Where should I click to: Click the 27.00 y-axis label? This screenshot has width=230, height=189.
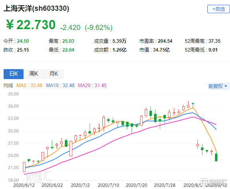(x=13, y=143)
